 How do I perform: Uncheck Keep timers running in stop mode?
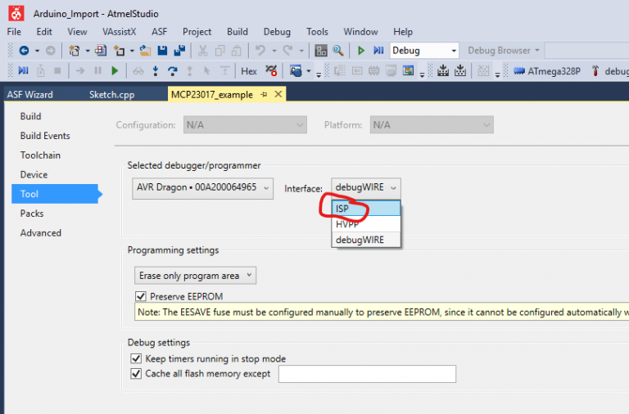(136, 358)
